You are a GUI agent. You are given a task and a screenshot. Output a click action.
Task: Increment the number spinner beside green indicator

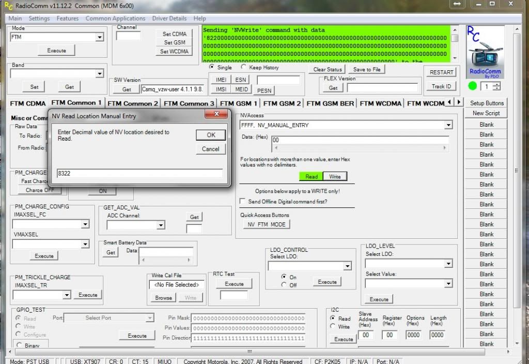[x=496, y=84]
